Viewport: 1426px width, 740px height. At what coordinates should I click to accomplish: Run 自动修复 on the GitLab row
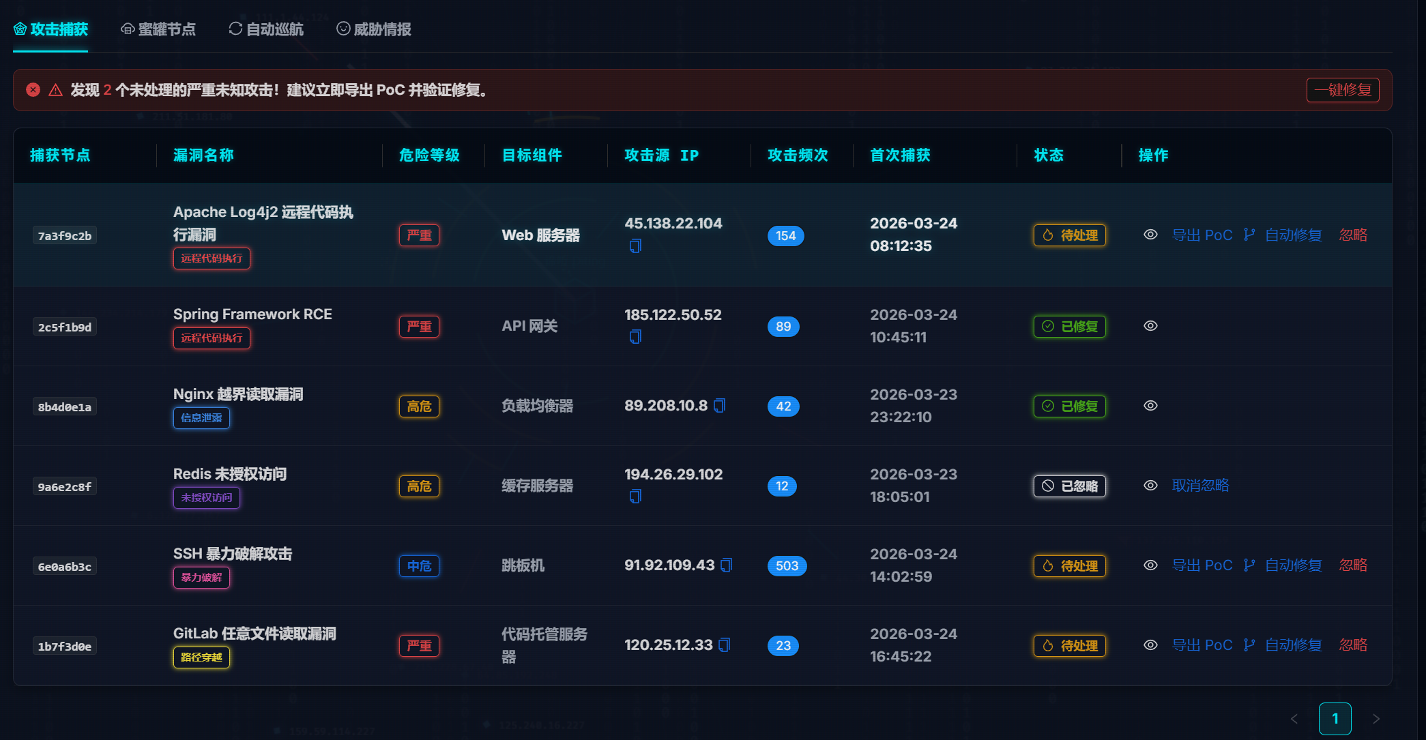1283,645
